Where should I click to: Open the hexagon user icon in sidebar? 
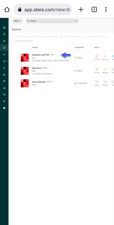click(x=4, y=74)
